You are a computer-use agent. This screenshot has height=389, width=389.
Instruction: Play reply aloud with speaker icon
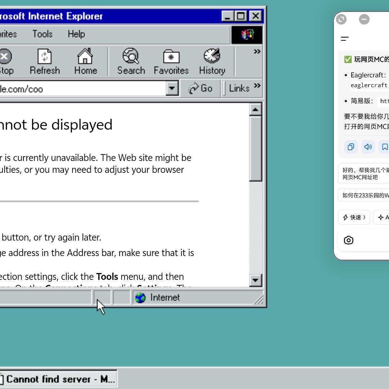[368, 147]
